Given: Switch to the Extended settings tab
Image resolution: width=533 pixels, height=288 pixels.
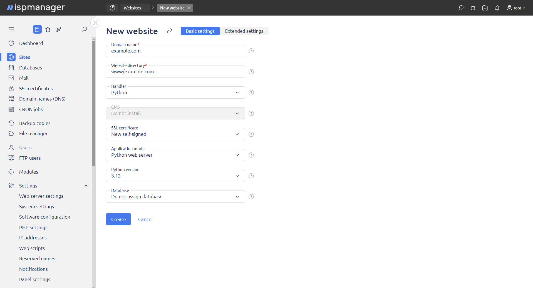Looking at the screenshot, I should (x=244, y=31).
